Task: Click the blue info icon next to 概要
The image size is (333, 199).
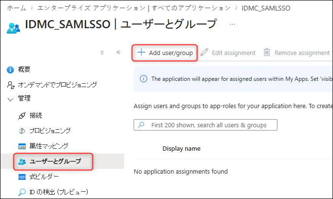Action: (x=10, y=70)
